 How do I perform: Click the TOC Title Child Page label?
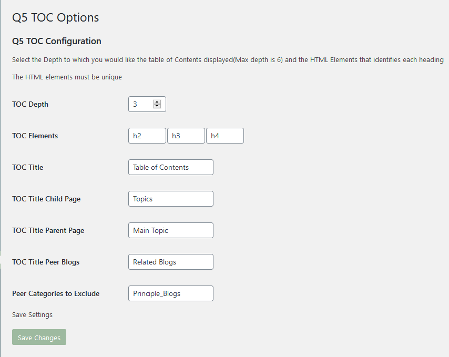(46, 199)
